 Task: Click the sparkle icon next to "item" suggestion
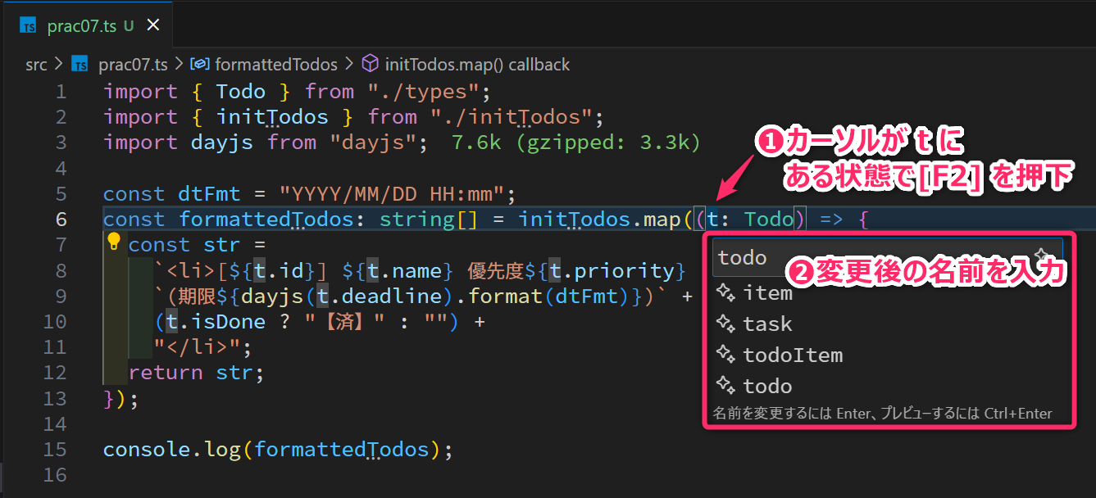[725, 292]
